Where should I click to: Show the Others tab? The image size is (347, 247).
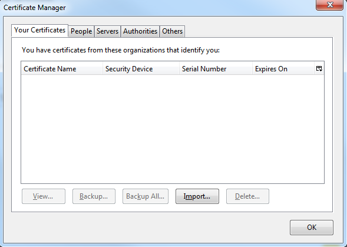click(172, 31)
